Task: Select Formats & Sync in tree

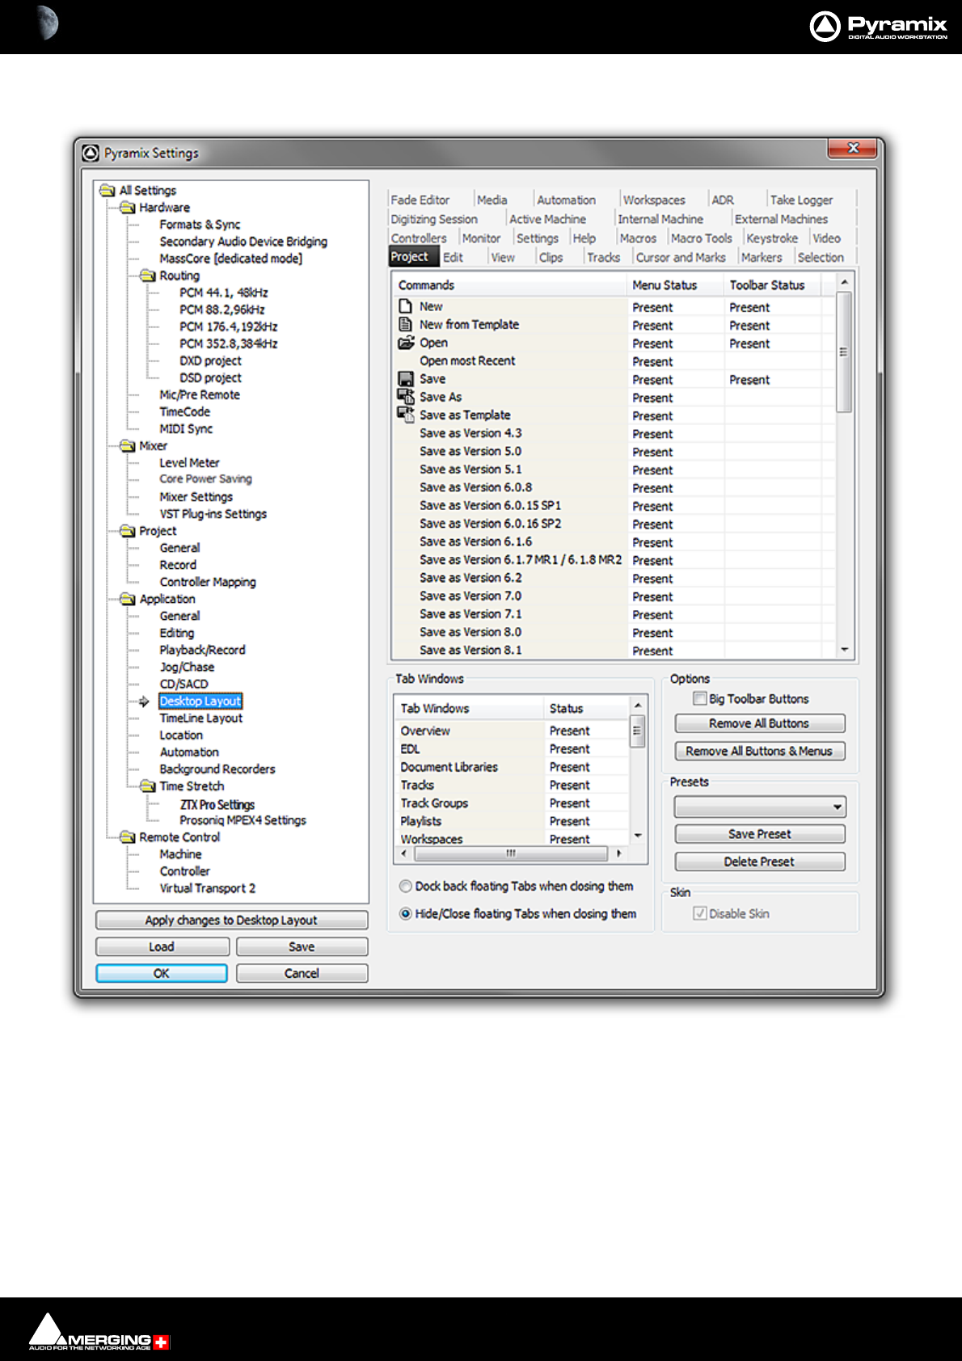Action: [200, 225]
